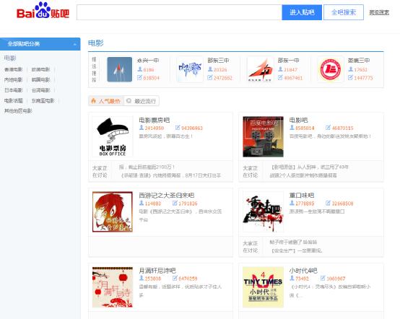This screenshot has width=400, height=319.
Task: Click the 全吧搜索 button
Action: point(344,12)
